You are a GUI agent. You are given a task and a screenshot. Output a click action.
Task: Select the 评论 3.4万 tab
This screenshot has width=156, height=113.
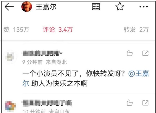pos(58,30)
